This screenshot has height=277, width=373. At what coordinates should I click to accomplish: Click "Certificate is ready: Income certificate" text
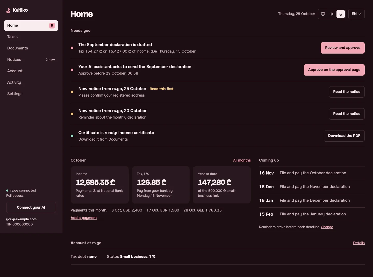click(x=116, y=133)
